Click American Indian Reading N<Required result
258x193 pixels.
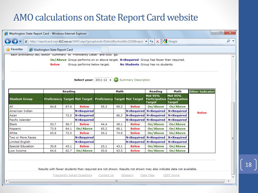pos(84,111)
